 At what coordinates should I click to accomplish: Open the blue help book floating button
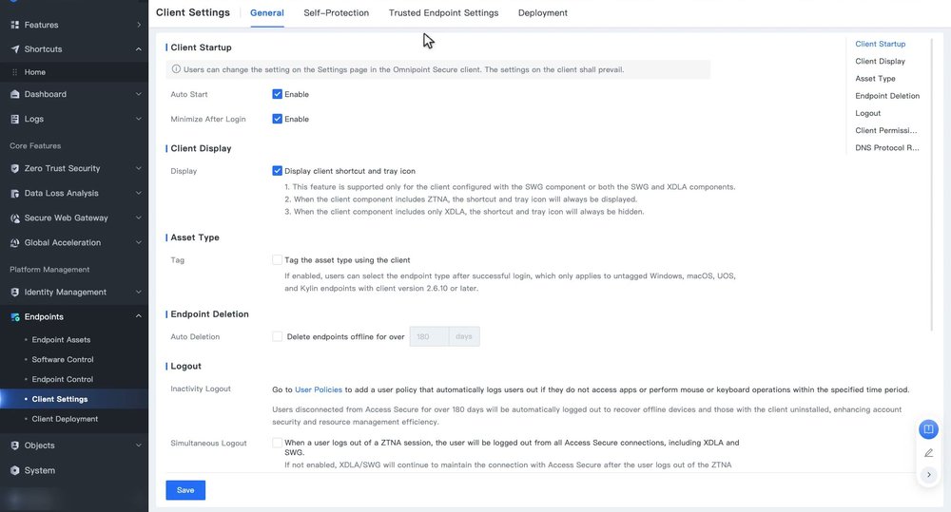pos(928,429)
